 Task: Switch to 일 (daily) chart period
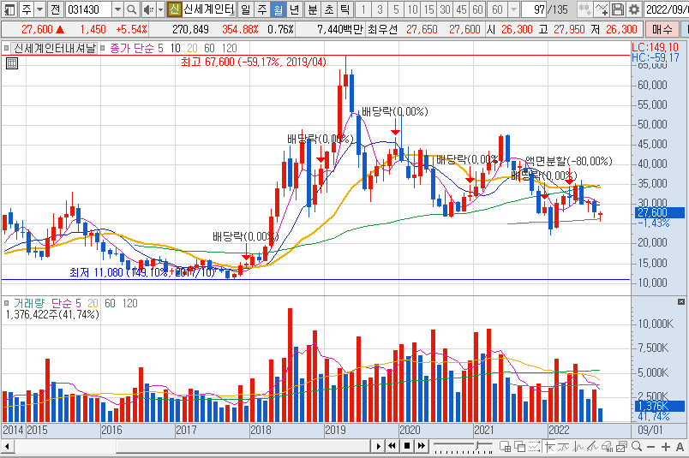(x=245, y=9)
